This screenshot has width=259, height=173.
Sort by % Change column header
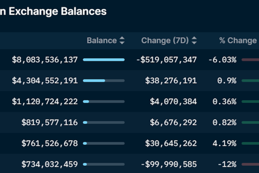[238, 41]
